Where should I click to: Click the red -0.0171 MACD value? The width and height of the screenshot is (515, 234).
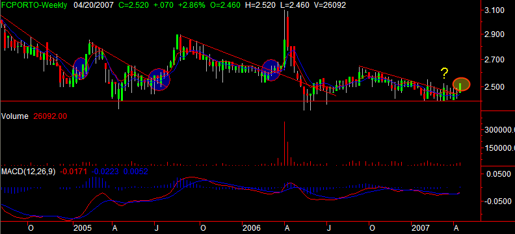click(73, 172)
